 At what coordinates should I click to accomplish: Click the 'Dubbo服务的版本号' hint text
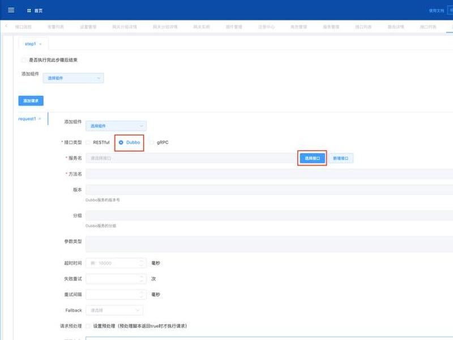click(x=102, y=200)
